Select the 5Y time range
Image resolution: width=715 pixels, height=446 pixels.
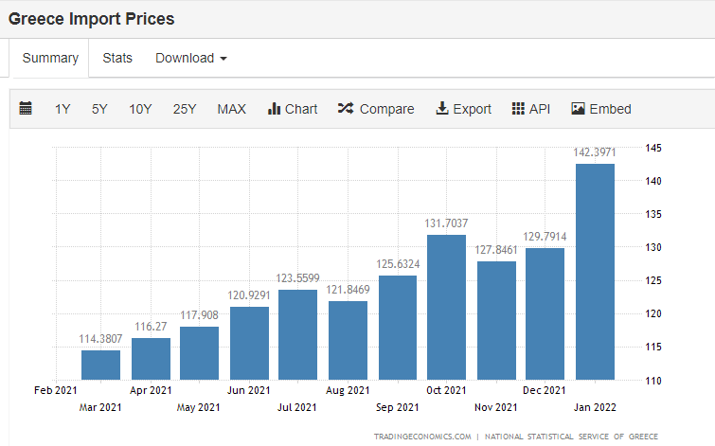click(99, 109)
